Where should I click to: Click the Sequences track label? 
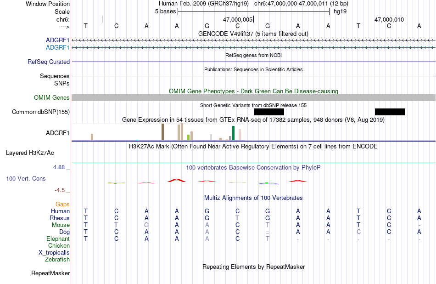(55, 76)
